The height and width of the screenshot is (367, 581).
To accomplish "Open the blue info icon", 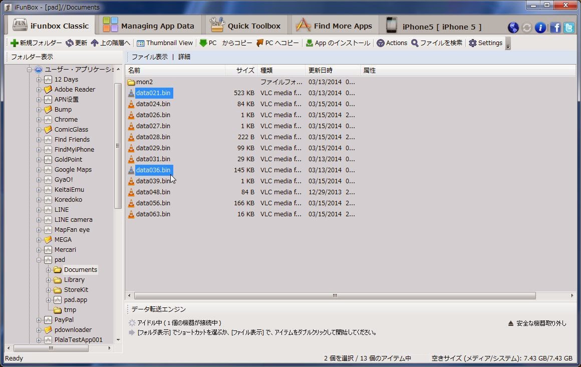I will pyautogui.click(x=540, y=28).
